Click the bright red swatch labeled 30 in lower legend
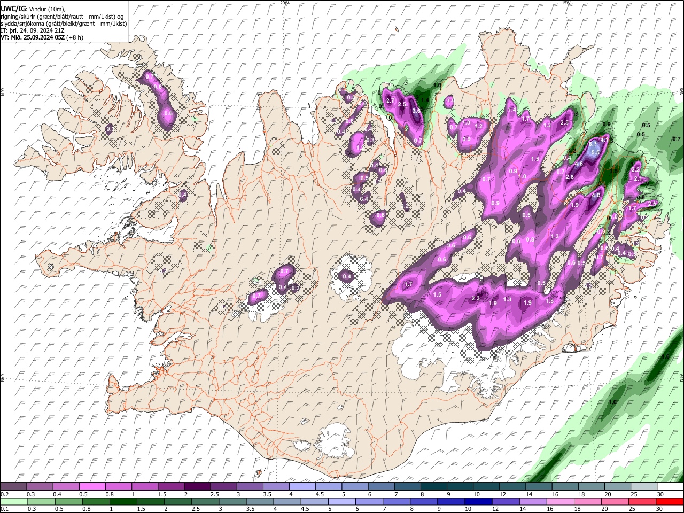The height and width of the screenshot is (513, 684). click(670, 501)
